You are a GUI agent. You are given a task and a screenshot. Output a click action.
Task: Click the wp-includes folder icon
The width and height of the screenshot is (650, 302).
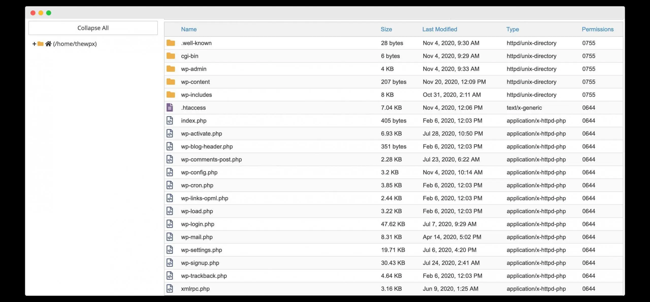[171, 95]
